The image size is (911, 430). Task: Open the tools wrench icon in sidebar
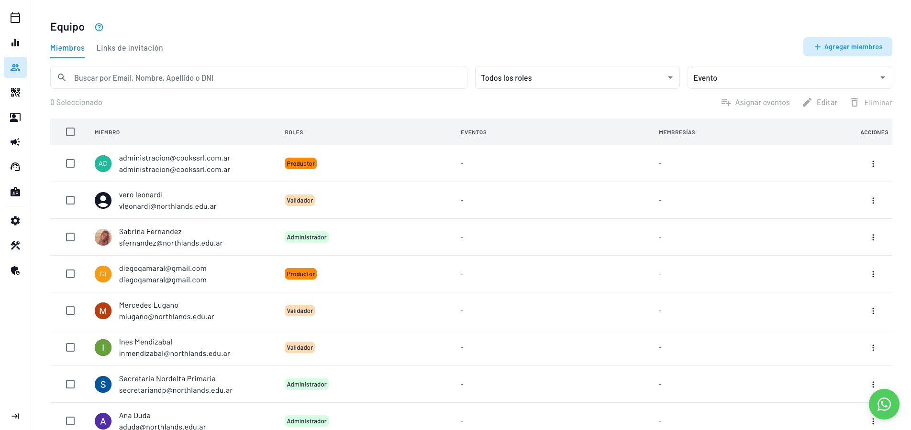pos(15,246)
